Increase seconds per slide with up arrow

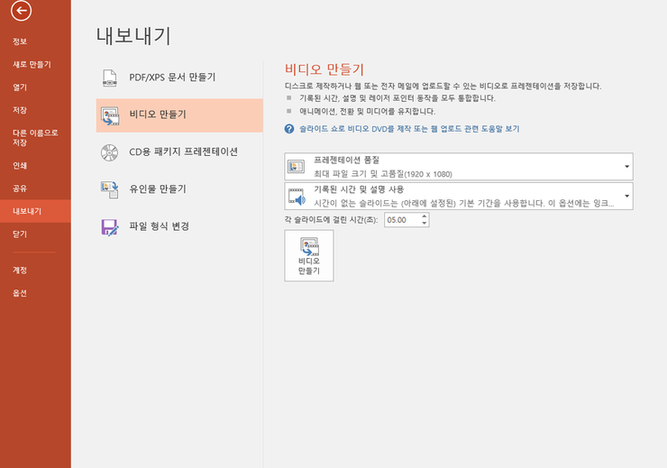pos(425,216)
